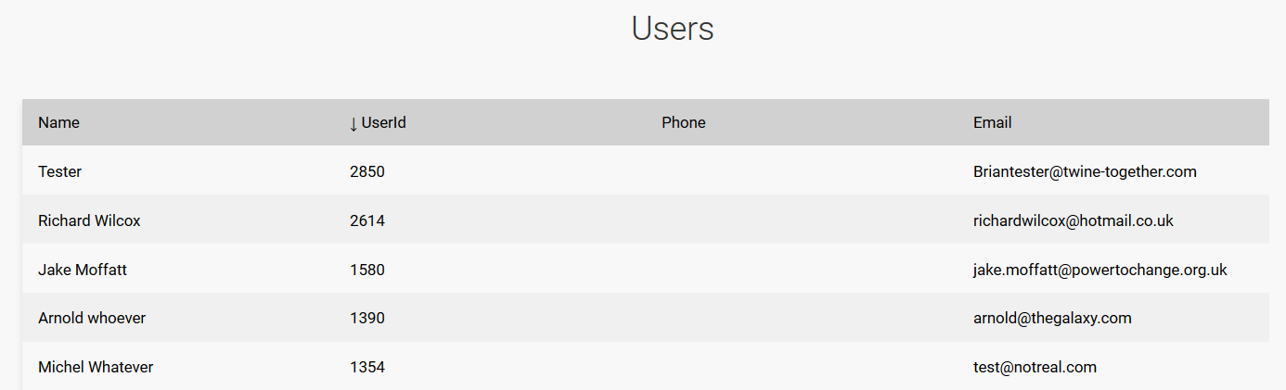This screenshot has height=390, width=1286.
Task: Click user ID 2614
Action: (367, 220)
